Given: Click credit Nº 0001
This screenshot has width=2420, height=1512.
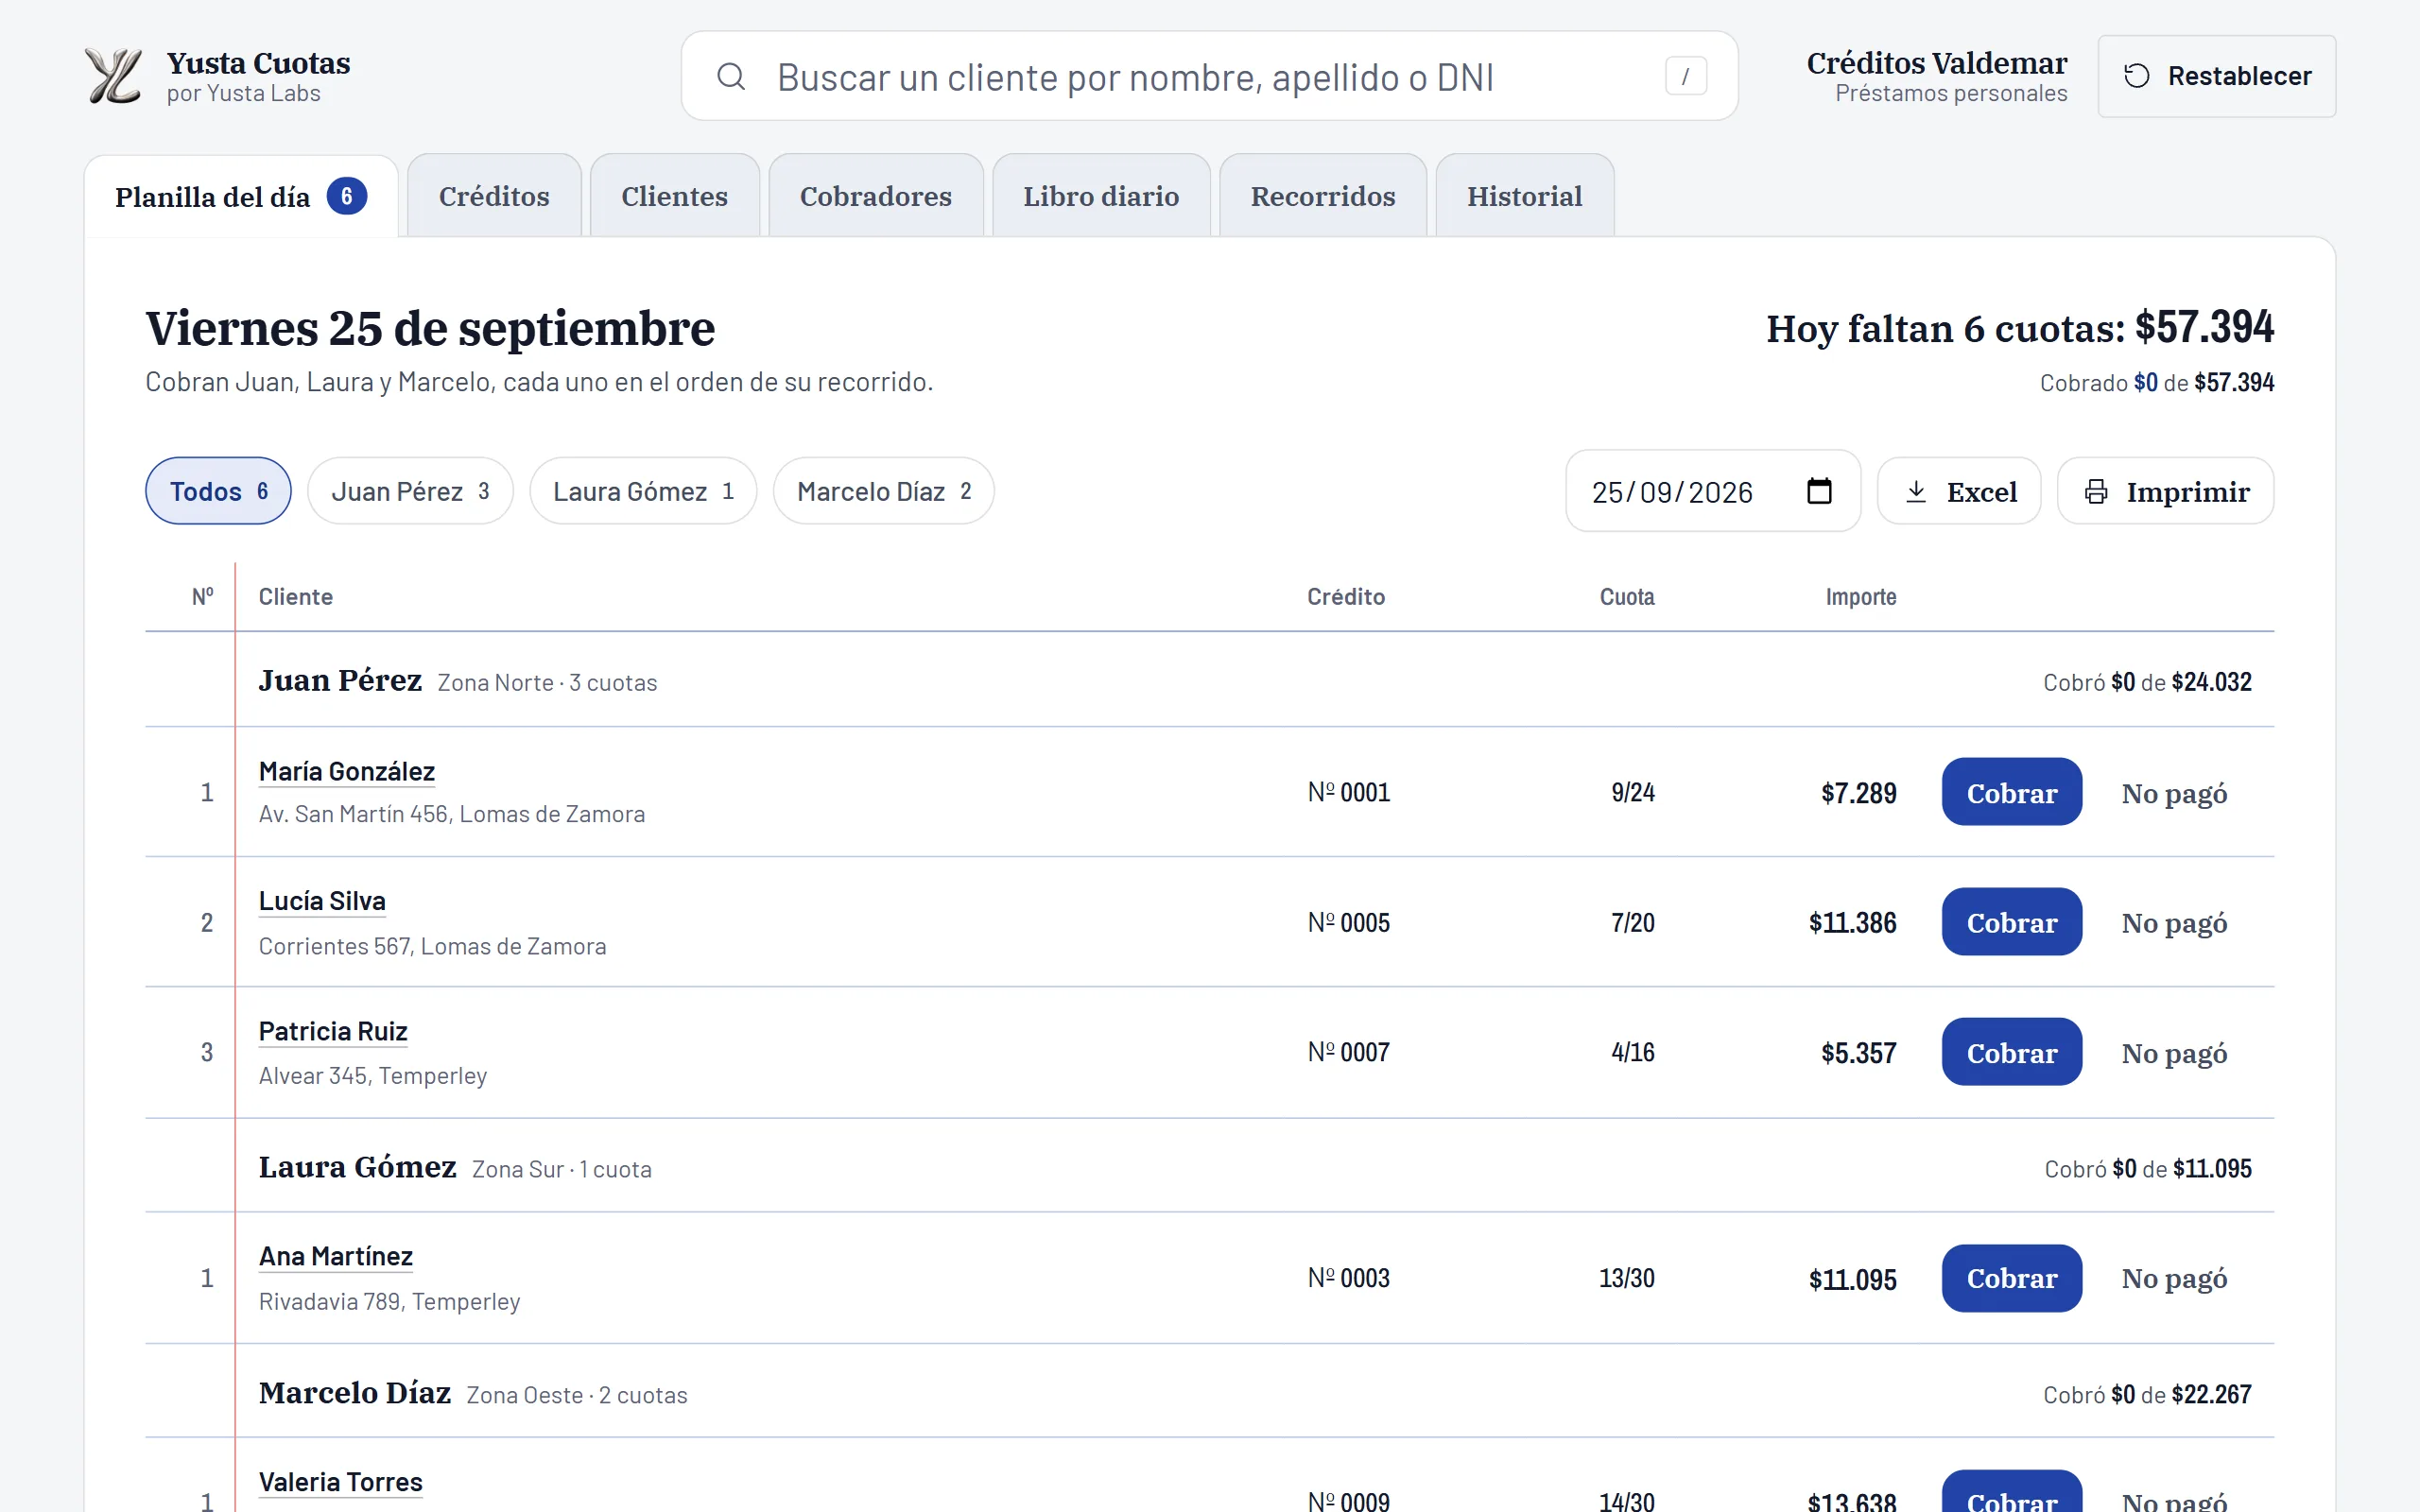Looking at the screenshot, I should click(x=1348, y=793).
